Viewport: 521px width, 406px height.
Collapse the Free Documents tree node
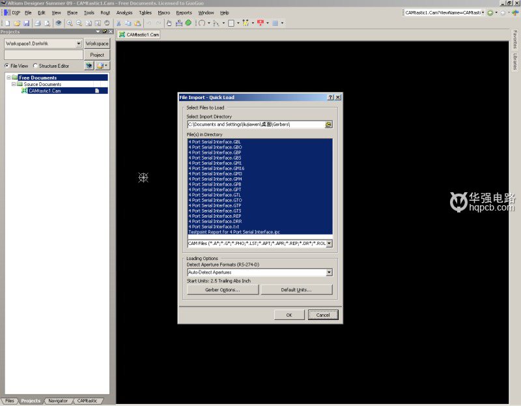[8, 78]
